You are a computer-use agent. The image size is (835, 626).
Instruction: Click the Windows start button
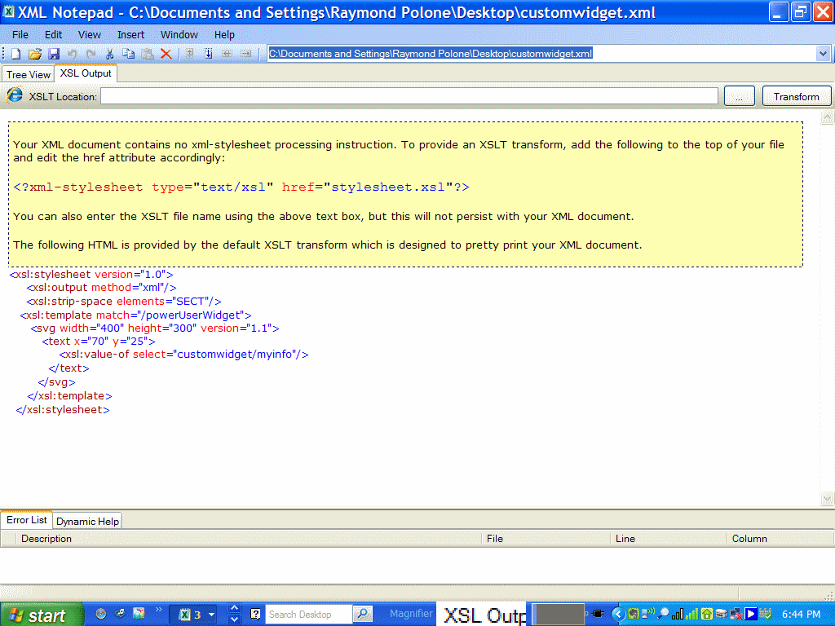42,615
